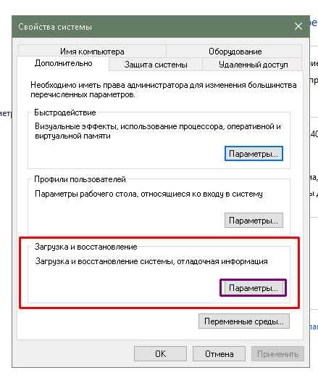Open the Оборудование tab
This screenshot has height=386, width=318.
235,52
